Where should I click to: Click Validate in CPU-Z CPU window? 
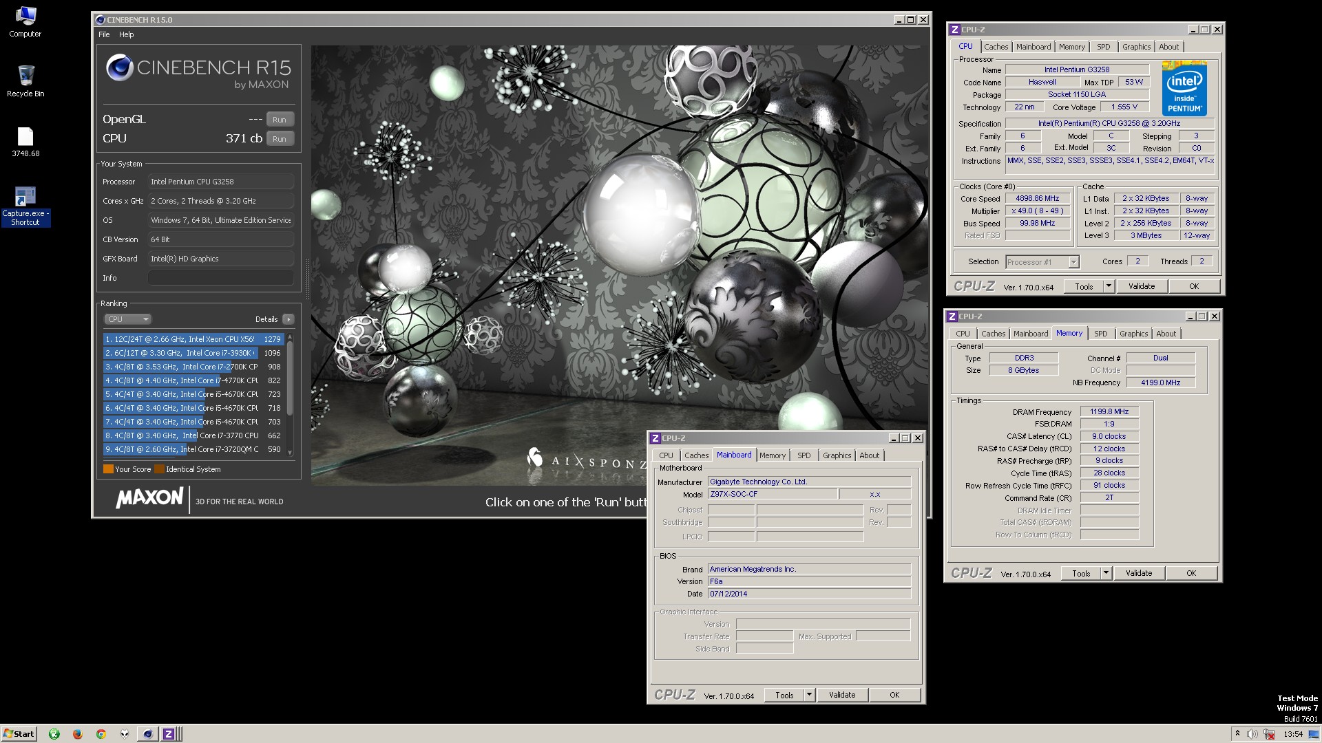click(x=1141, y=286)
